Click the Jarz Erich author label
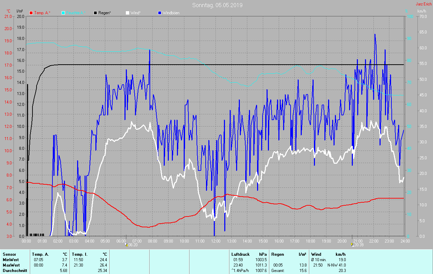The height and width of the screenshot is (274, 433). 424,4
